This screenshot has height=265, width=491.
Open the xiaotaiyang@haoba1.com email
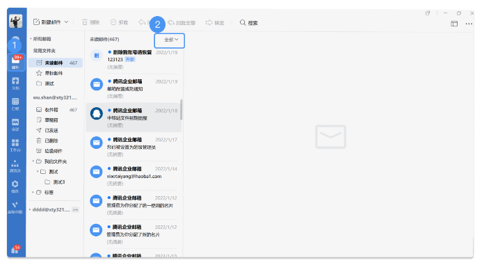(x=134, y=176)
